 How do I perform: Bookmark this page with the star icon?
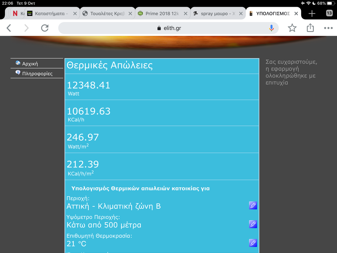292,28
